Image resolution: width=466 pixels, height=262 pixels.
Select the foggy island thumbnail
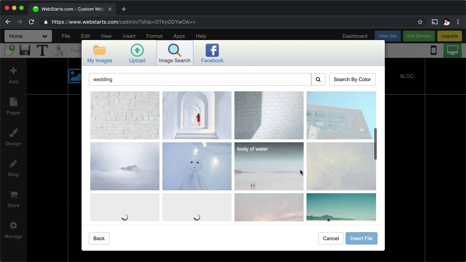125,166
